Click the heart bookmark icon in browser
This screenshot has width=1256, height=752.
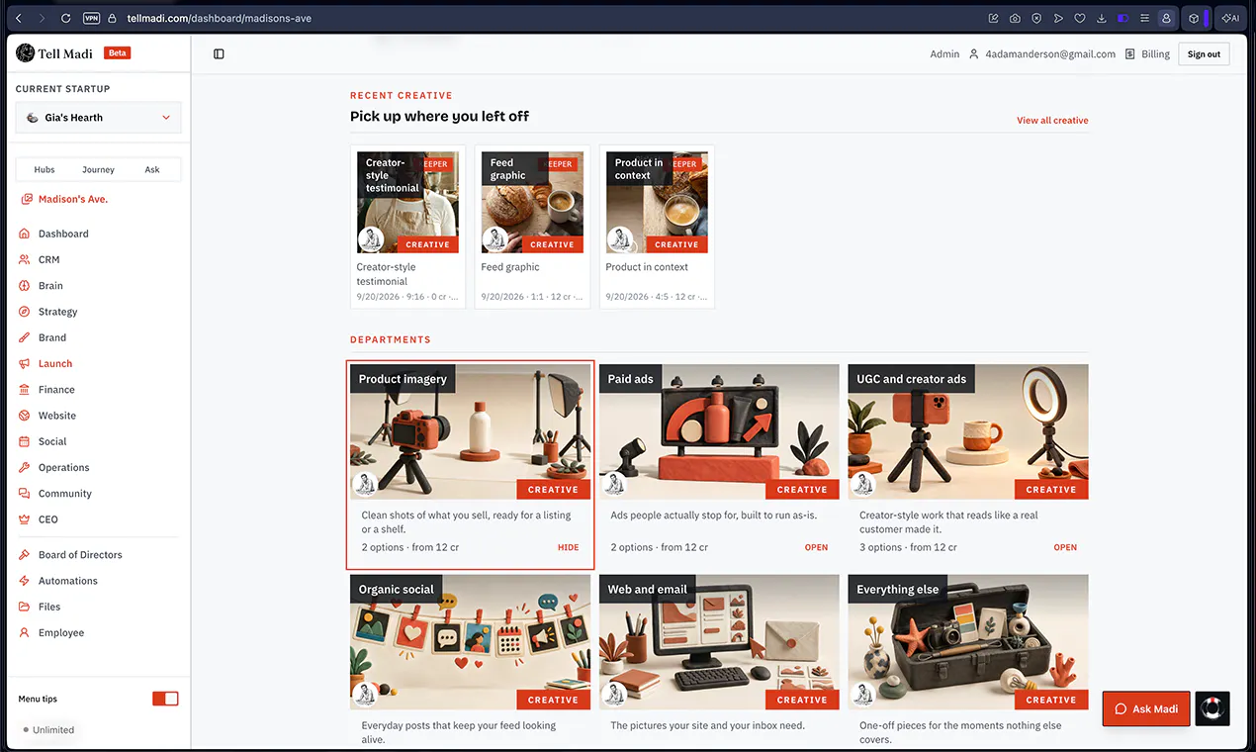(1080, 18)
